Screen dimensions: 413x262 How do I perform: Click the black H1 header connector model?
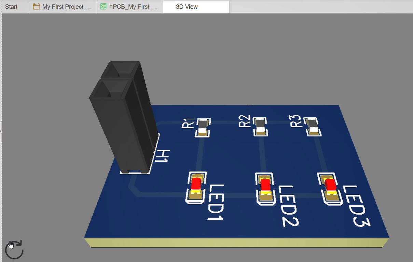click(123, 116)
